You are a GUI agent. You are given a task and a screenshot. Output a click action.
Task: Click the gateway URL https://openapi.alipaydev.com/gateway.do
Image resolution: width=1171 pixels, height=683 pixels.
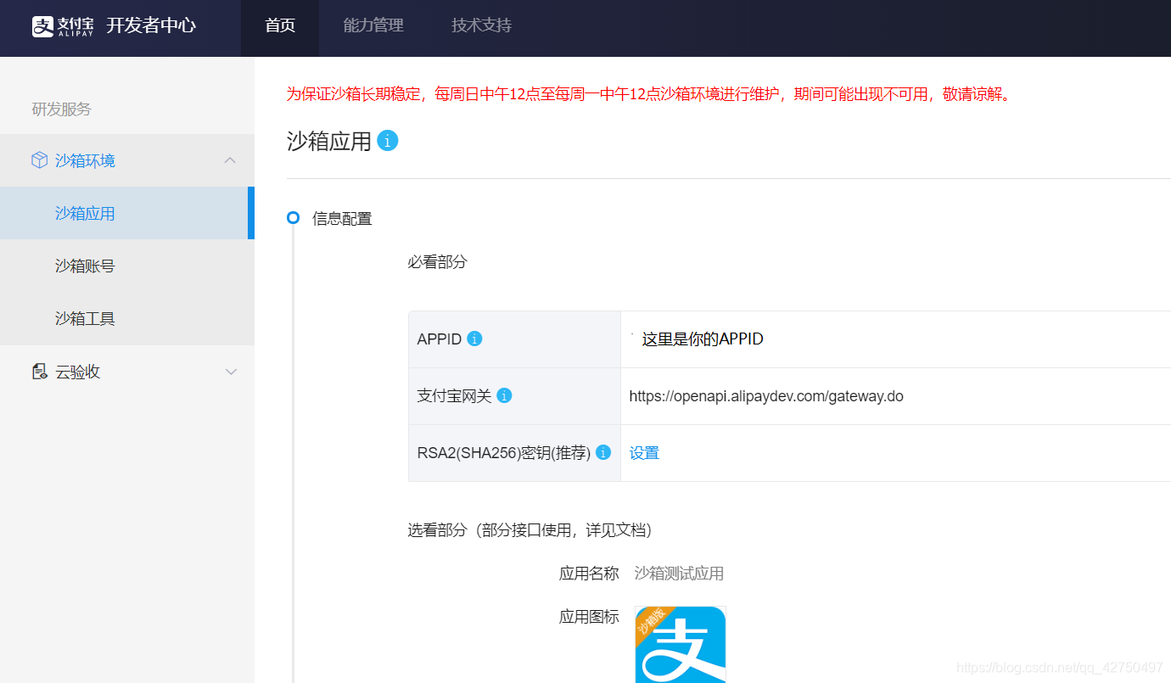(766, 396)
